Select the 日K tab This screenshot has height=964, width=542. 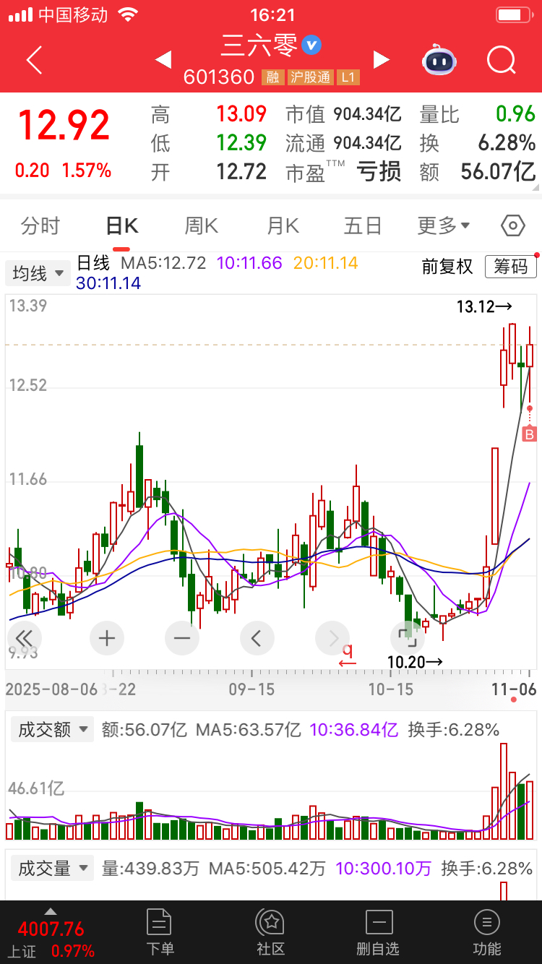[121, 226]
